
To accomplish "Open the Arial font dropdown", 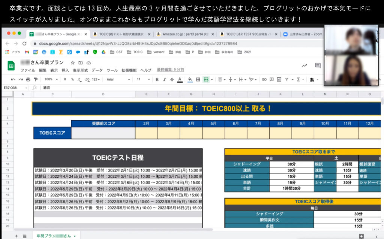I will [118, 80].
